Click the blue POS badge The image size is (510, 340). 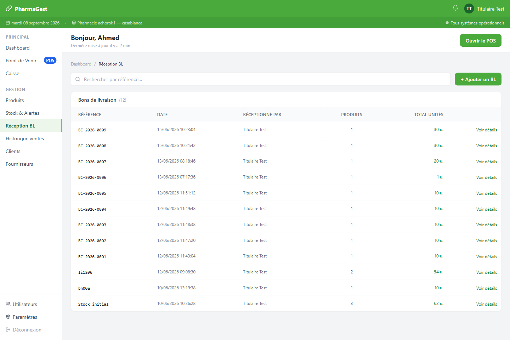pos(50,60)
